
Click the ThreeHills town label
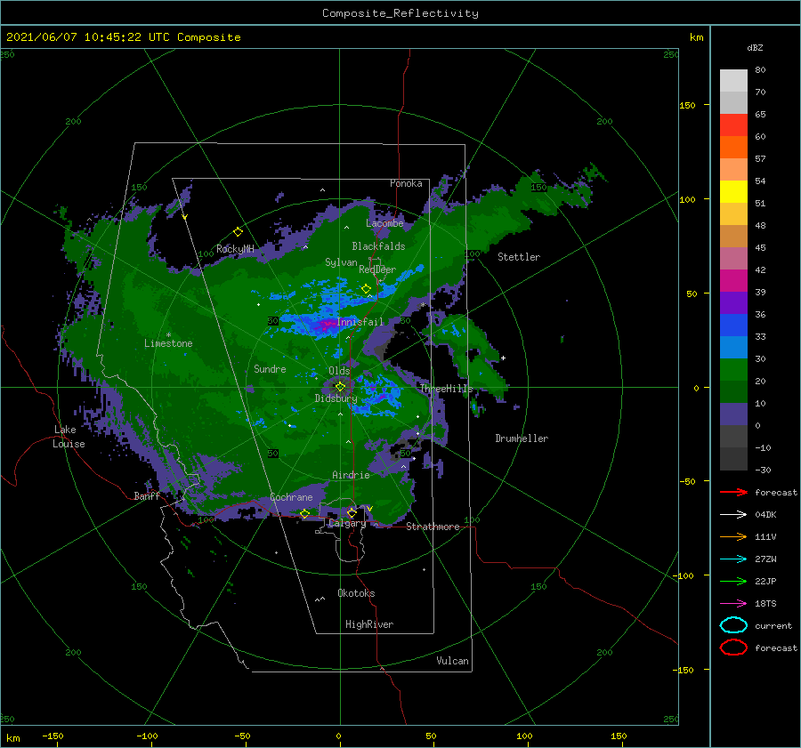click(x=447, y=389)
